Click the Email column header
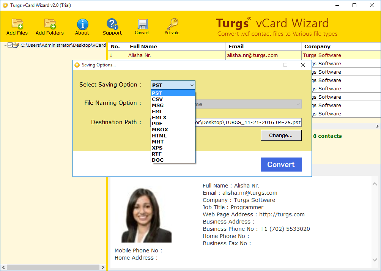Image resolution: width=381 pixels, height=271 pixels. [x=263, y=46]
